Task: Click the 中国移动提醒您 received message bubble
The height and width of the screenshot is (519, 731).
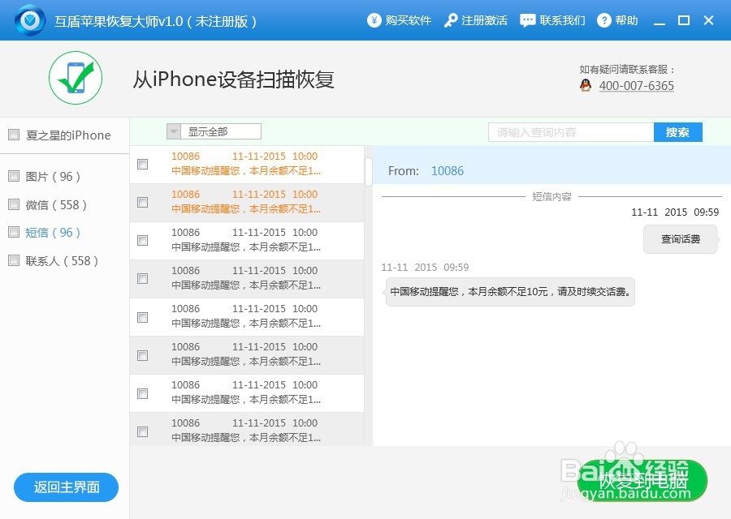Action: (x=510, y=292)
